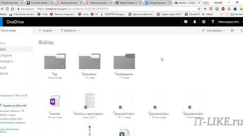Go to browser home page
Screen dimensions: 243x136
pyautogui.click(x=13, y=9)
